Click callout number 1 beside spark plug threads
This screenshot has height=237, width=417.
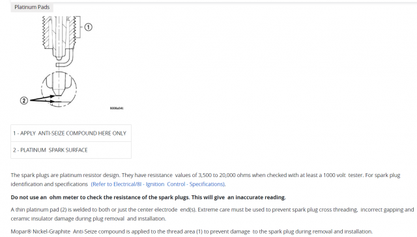click(89, 27)
